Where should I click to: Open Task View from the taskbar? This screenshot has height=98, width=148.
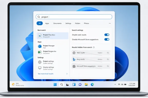(68, 84)
